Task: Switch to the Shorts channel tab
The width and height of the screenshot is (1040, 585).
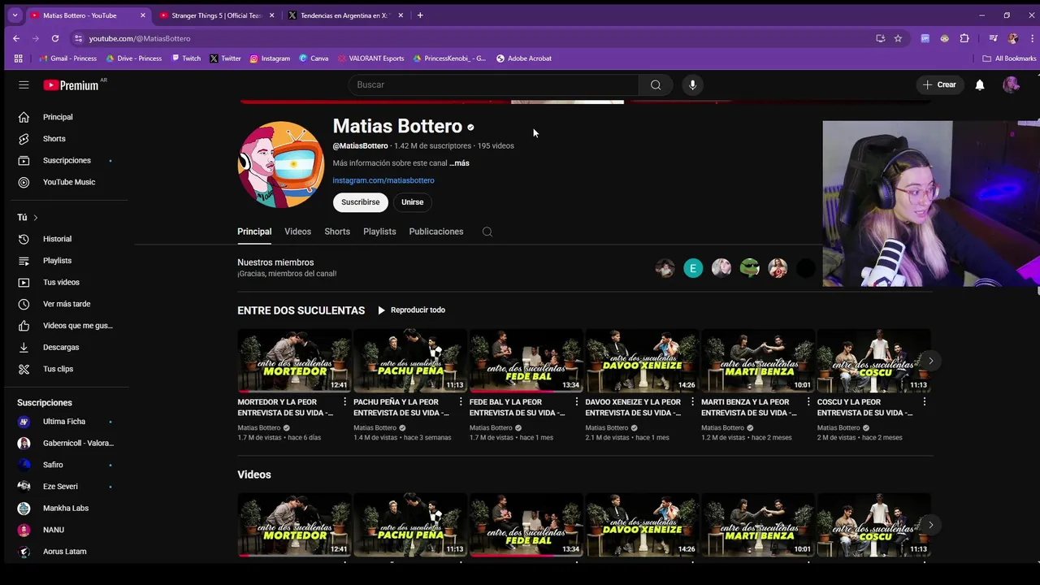Action: pyautogui.click(x=337, y=232)
